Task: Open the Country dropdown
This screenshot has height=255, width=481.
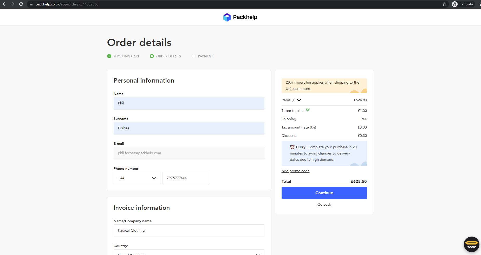Action: coord(189,252)
